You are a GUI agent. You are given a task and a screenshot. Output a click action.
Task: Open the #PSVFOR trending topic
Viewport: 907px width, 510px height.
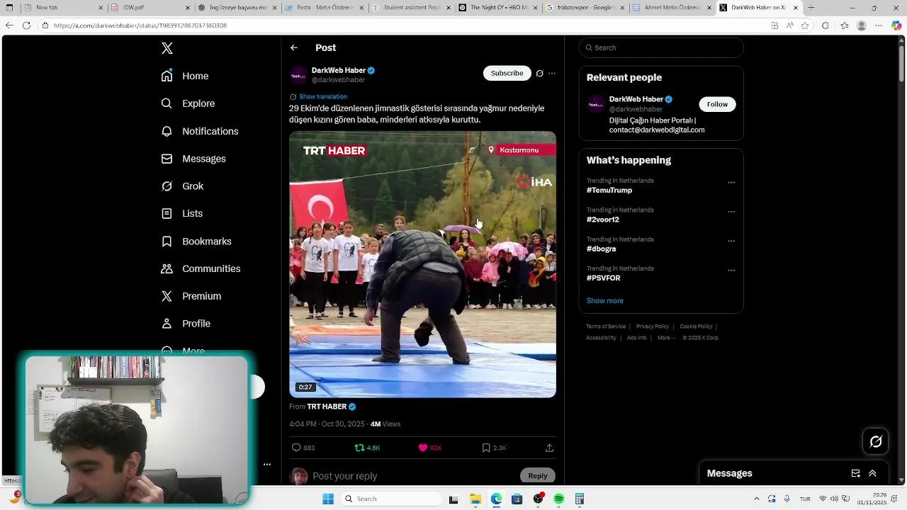(x=604, y=278)
